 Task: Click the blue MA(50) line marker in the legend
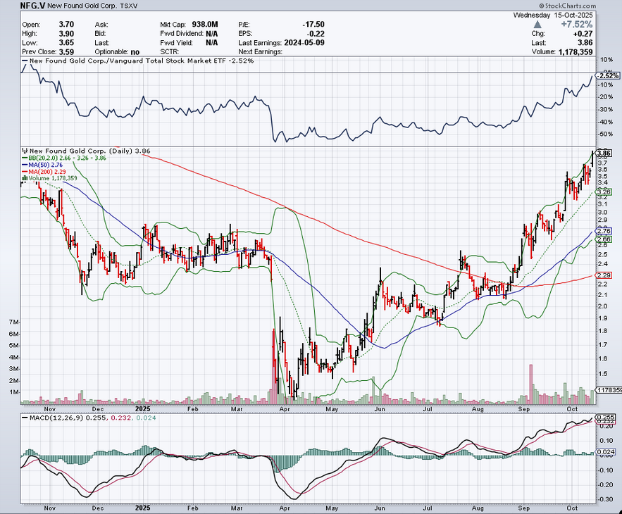click(25, 165)
